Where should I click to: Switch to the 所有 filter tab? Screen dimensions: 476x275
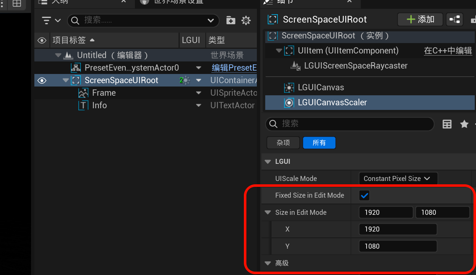click(x=319, y=143)
